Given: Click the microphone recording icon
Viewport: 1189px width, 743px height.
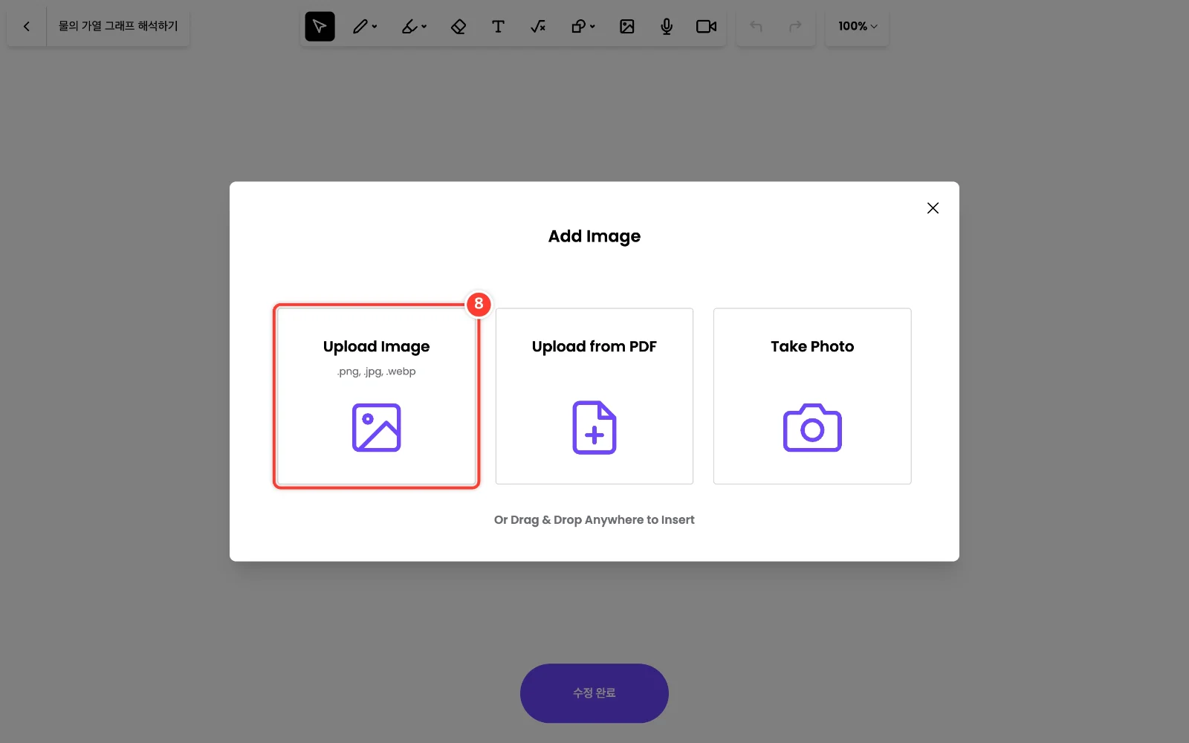Looking at the screenshot, I should [x=667, y=27].
